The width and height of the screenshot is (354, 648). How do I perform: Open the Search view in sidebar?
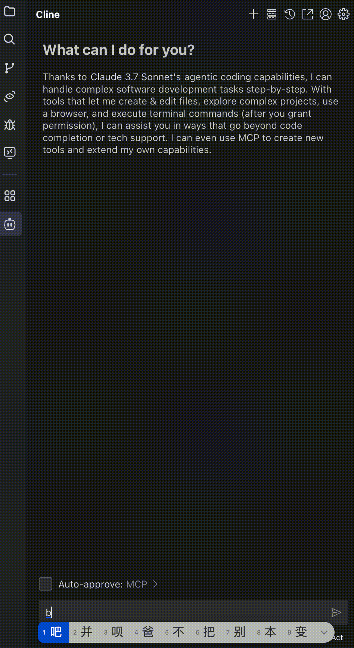(10, 39)
